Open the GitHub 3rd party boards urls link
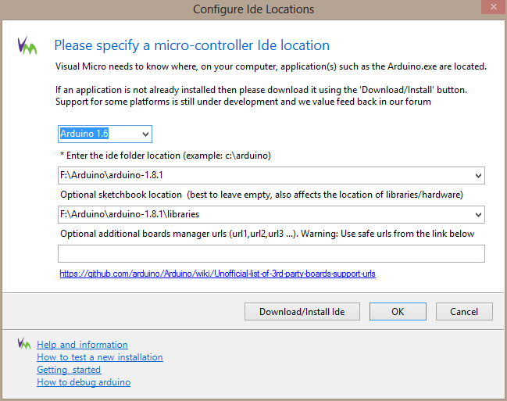 click(x=218, y=274)
